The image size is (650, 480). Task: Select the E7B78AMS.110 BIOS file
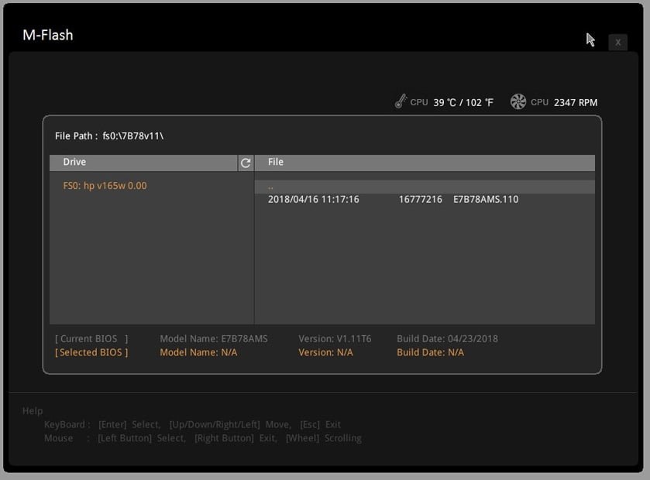[x=486, y=200]
